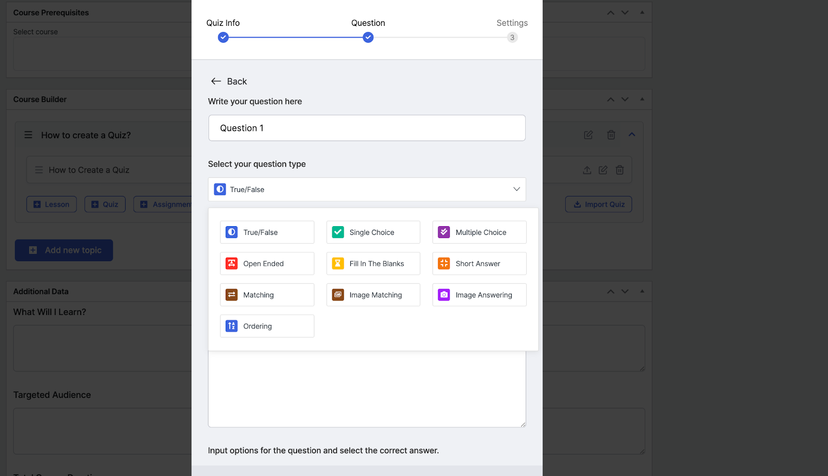Viewport: 828px width, 476px height.
Task: Click the "How to create a Quiz?" topic title
Action: click(x=86, y=135)
